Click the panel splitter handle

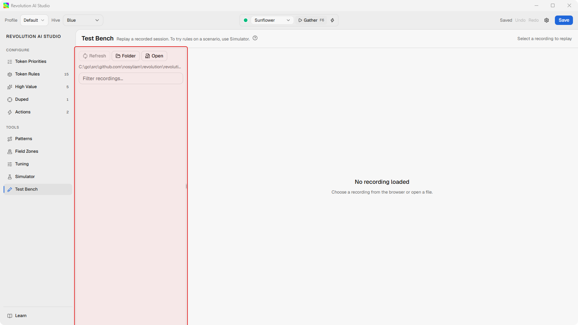186,186
